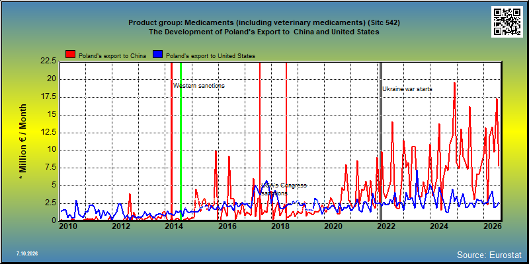
Task: Click the green vertical line near 2014
Action: coord(181,141)
